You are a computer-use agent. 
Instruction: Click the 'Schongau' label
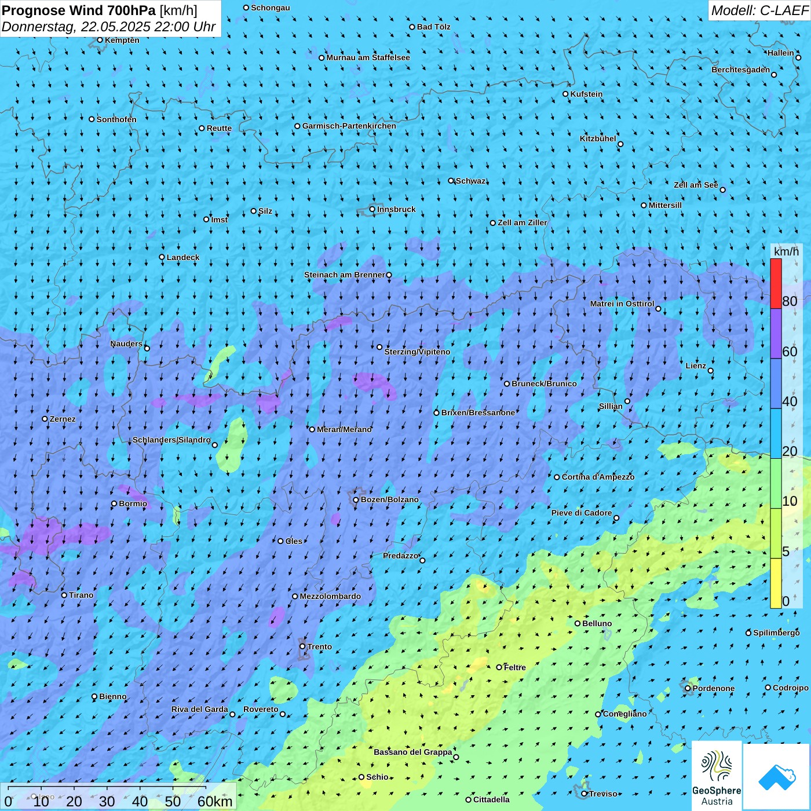(x=271, y=8)
